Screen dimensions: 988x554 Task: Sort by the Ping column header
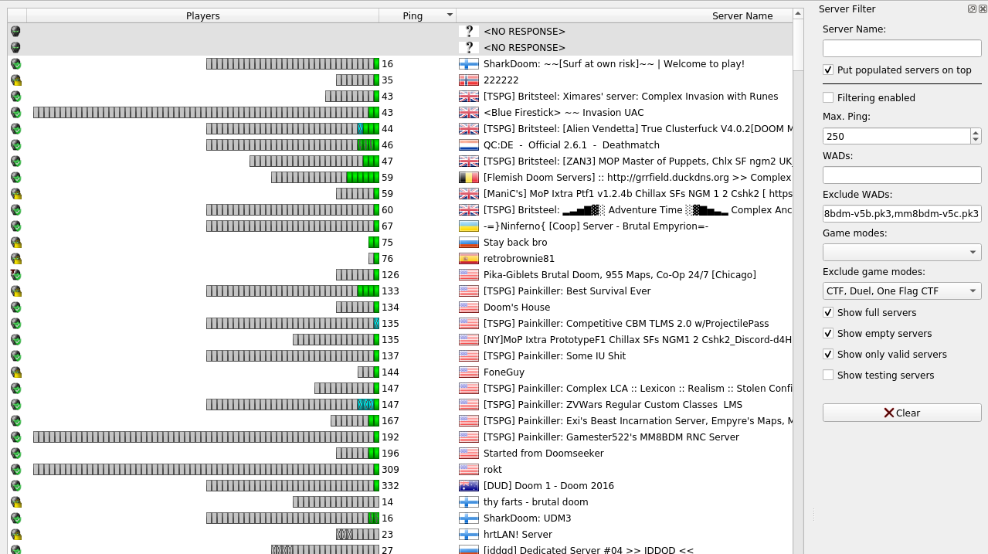click(x=413, y=15)
